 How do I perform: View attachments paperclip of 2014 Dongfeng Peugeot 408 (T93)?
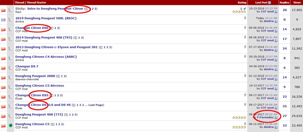click(x=245, y=37)
